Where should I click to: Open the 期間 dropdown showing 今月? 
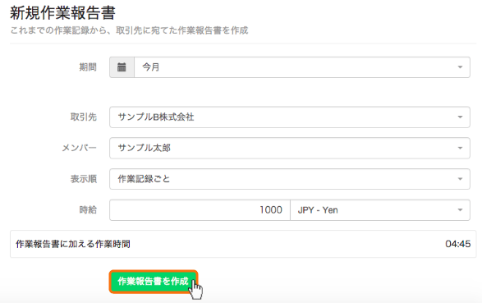click(302, 67)
